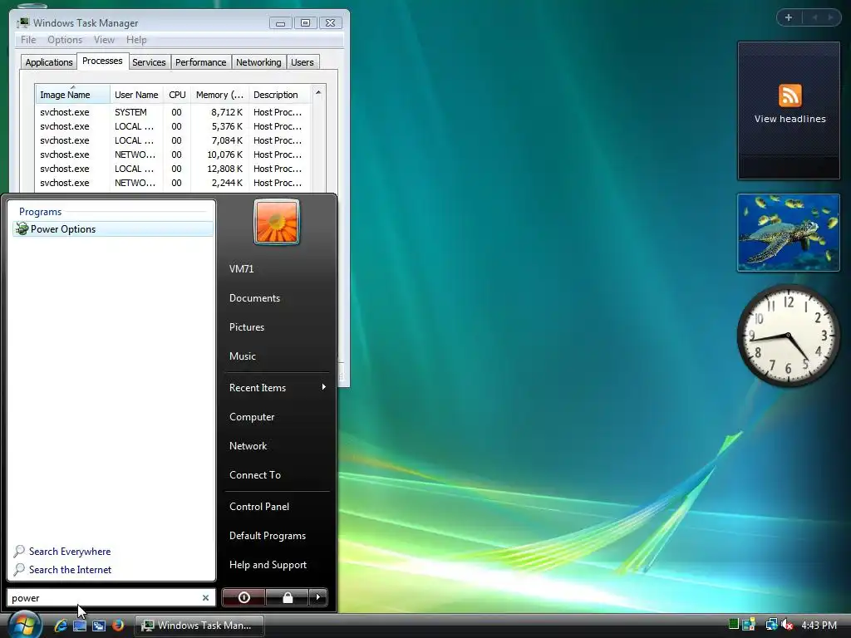
Task: Switch to the Performance tab
Action: click(x=200, y=61)
